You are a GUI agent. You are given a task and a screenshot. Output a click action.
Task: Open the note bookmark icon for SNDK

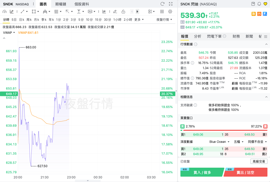click(253, 4)
